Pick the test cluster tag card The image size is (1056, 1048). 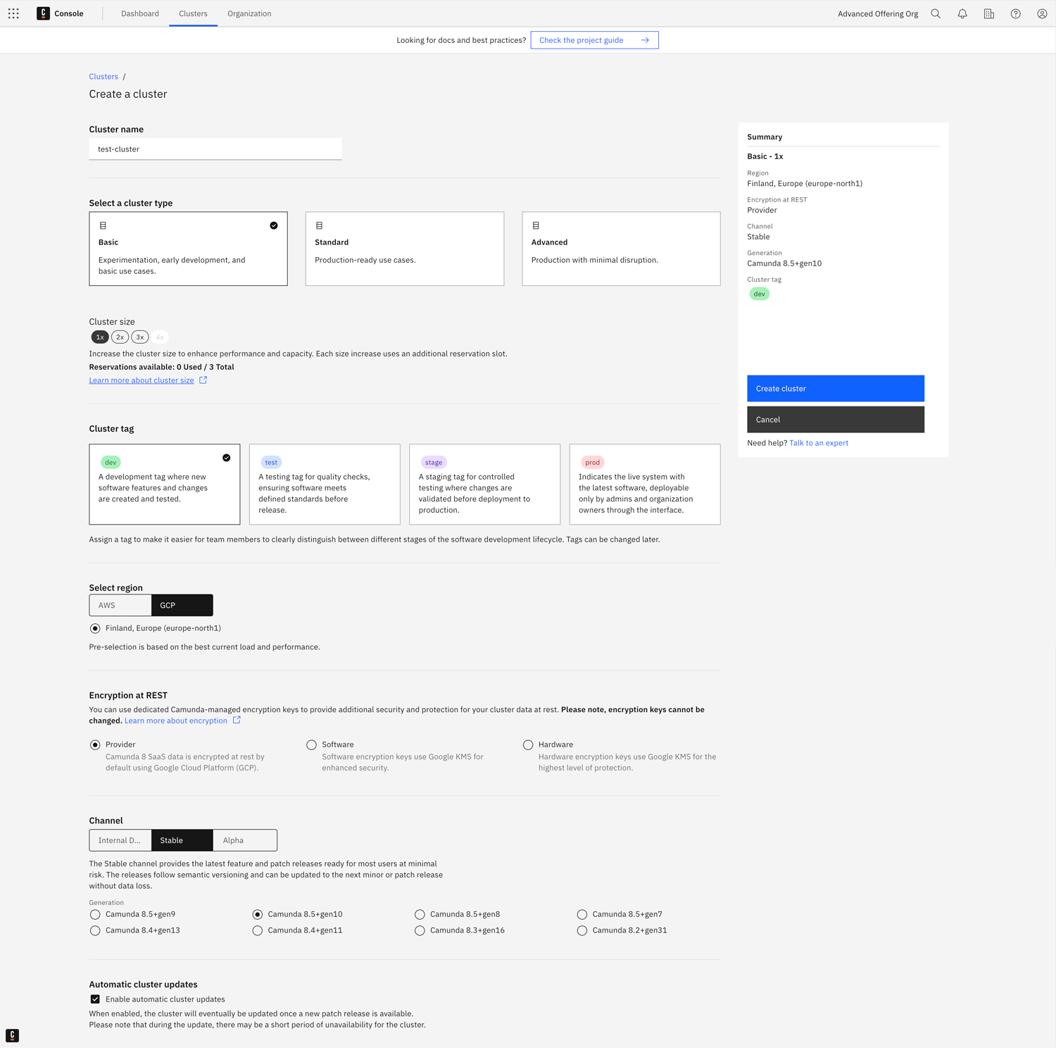point(325,484)
